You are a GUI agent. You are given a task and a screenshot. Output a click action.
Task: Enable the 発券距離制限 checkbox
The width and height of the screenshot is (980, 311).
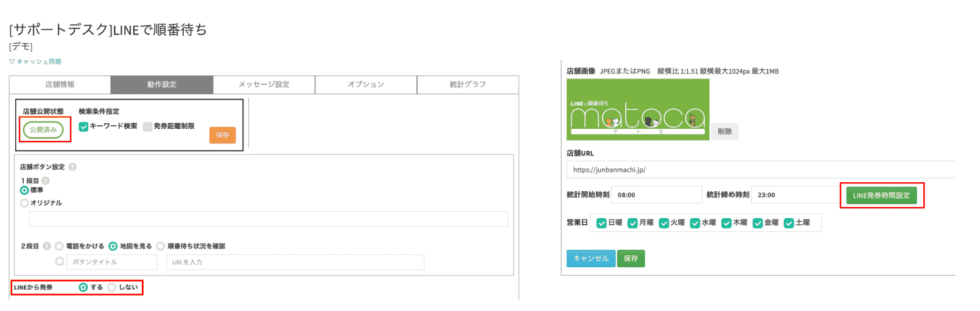click(x=147, y=126)
